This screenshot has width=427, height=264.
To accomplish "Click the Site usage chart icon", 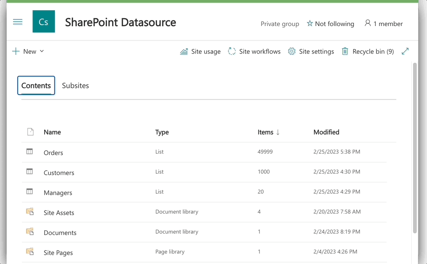I will tap(184, 51).
